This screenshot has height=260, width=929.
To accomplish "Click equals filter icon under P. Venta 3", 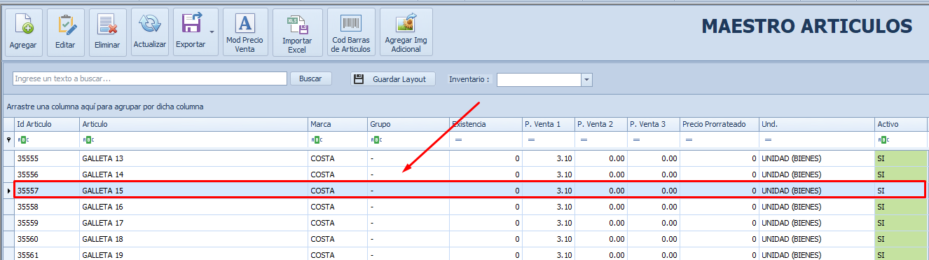I will pos(636,140).
